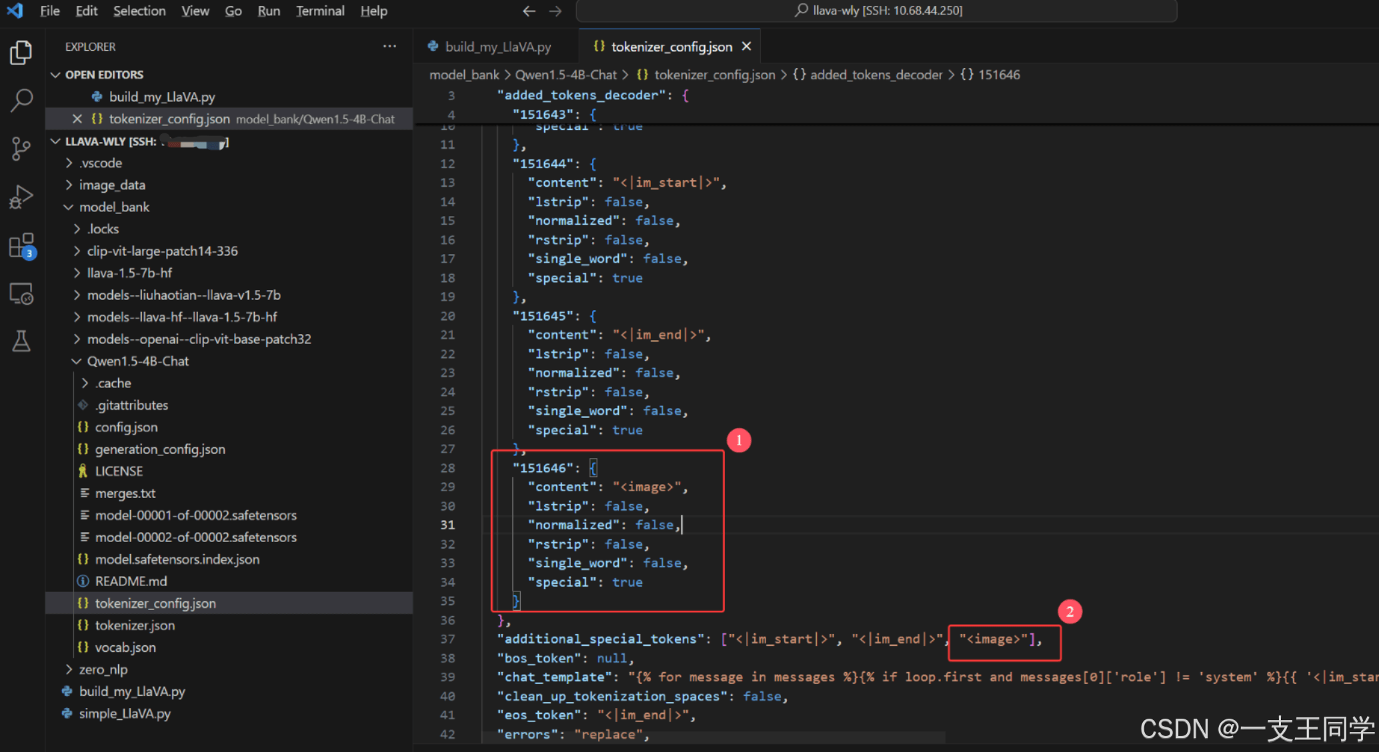
Task: Open the Testing flask icon
Action: (21, 341)
